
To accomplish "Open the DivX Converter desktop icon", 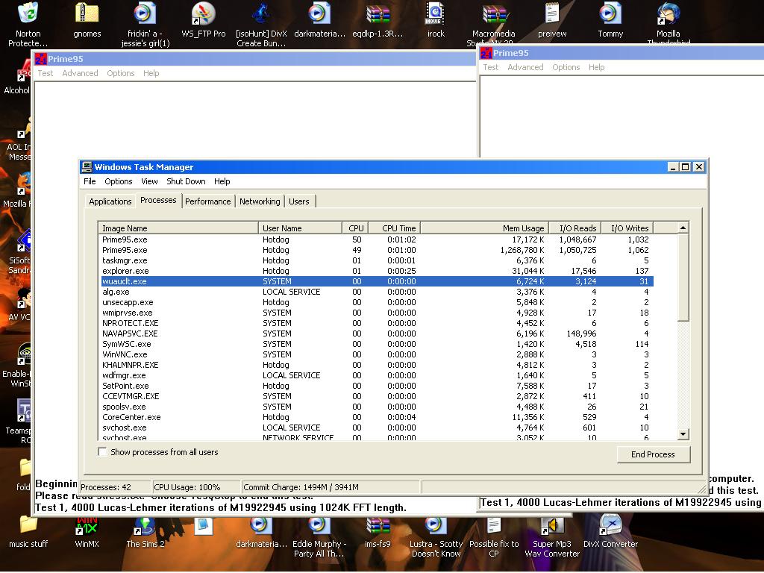I will pos(610,527).
